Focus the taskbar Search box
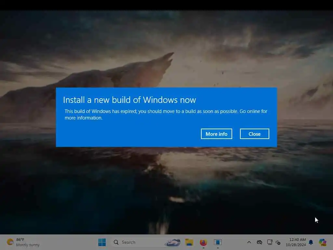This screenshot has height=250, width=333. [147, 242]
